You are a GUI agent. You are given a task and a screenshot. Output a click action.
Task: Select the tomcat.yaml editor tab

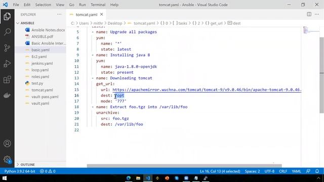[x=87, y=15]
